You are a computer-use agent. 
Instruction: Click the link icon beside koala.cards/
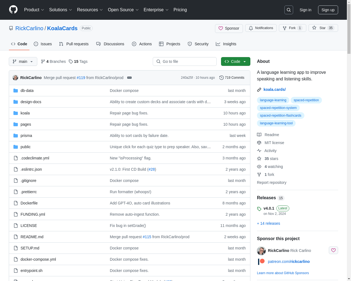(259, 90)
